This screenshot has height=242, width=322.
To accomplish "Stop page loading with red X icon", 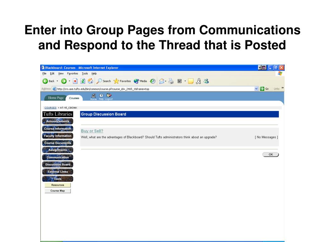I will tap(75, 81).
